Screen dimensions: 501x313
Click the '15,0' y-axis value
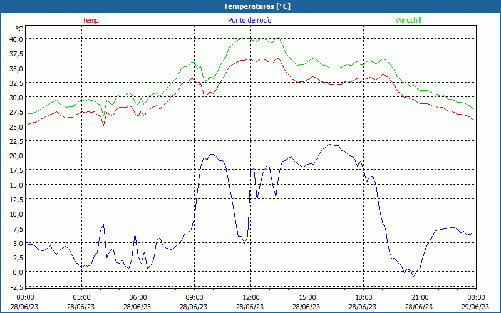[x=17, y=185]
